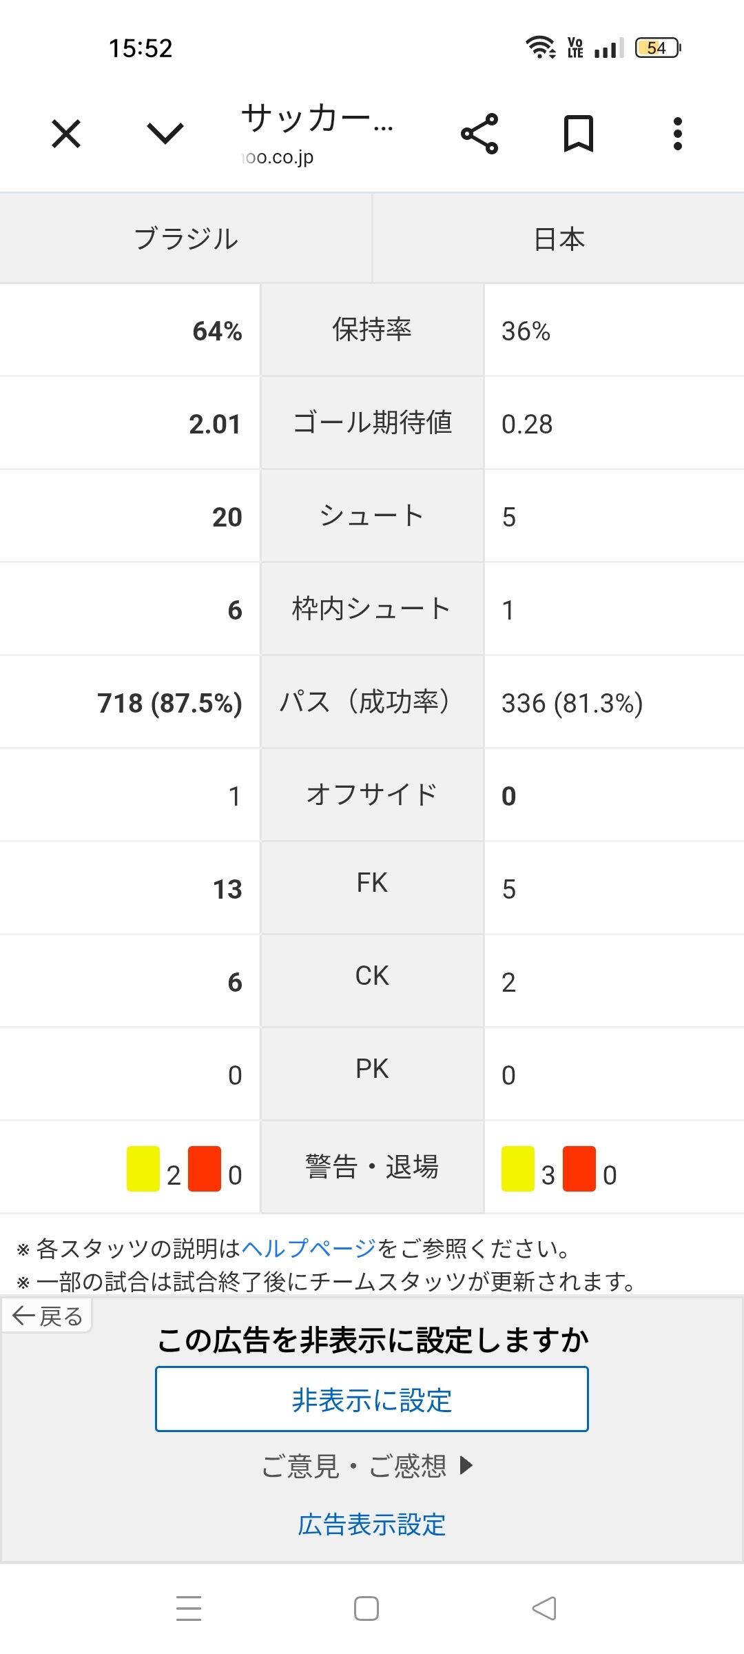
Task: Expand ご意見・ご感想 arrow
Action: [368, 1465]
